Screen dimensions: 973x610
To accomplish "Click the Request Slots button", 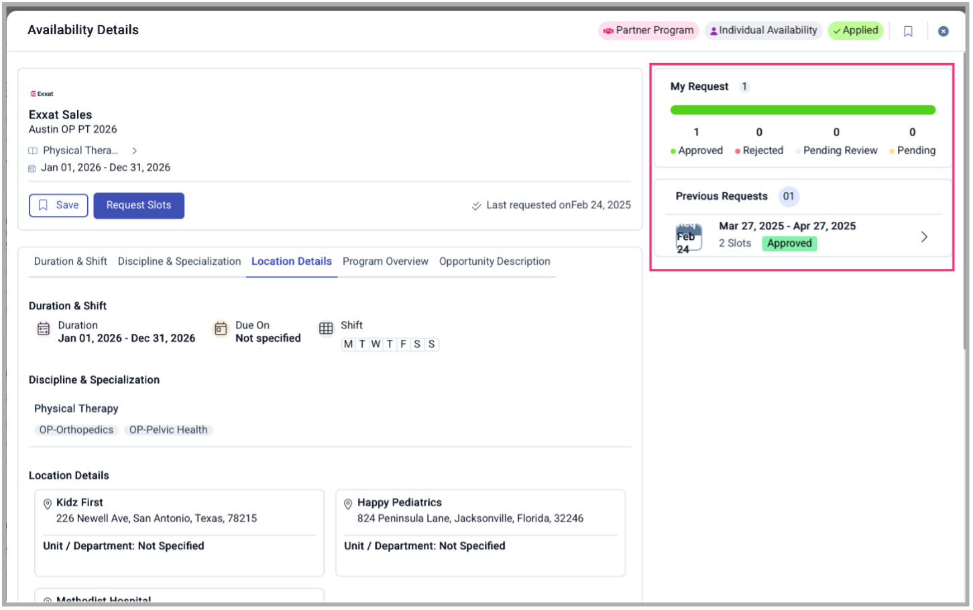I will (x=139, y=205).
